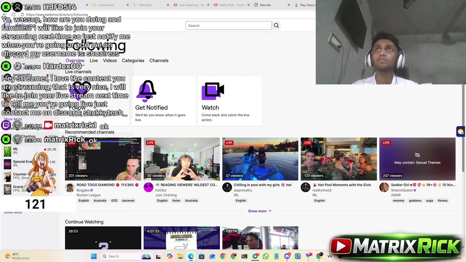Open the Videos tab

tap(110, 60)
